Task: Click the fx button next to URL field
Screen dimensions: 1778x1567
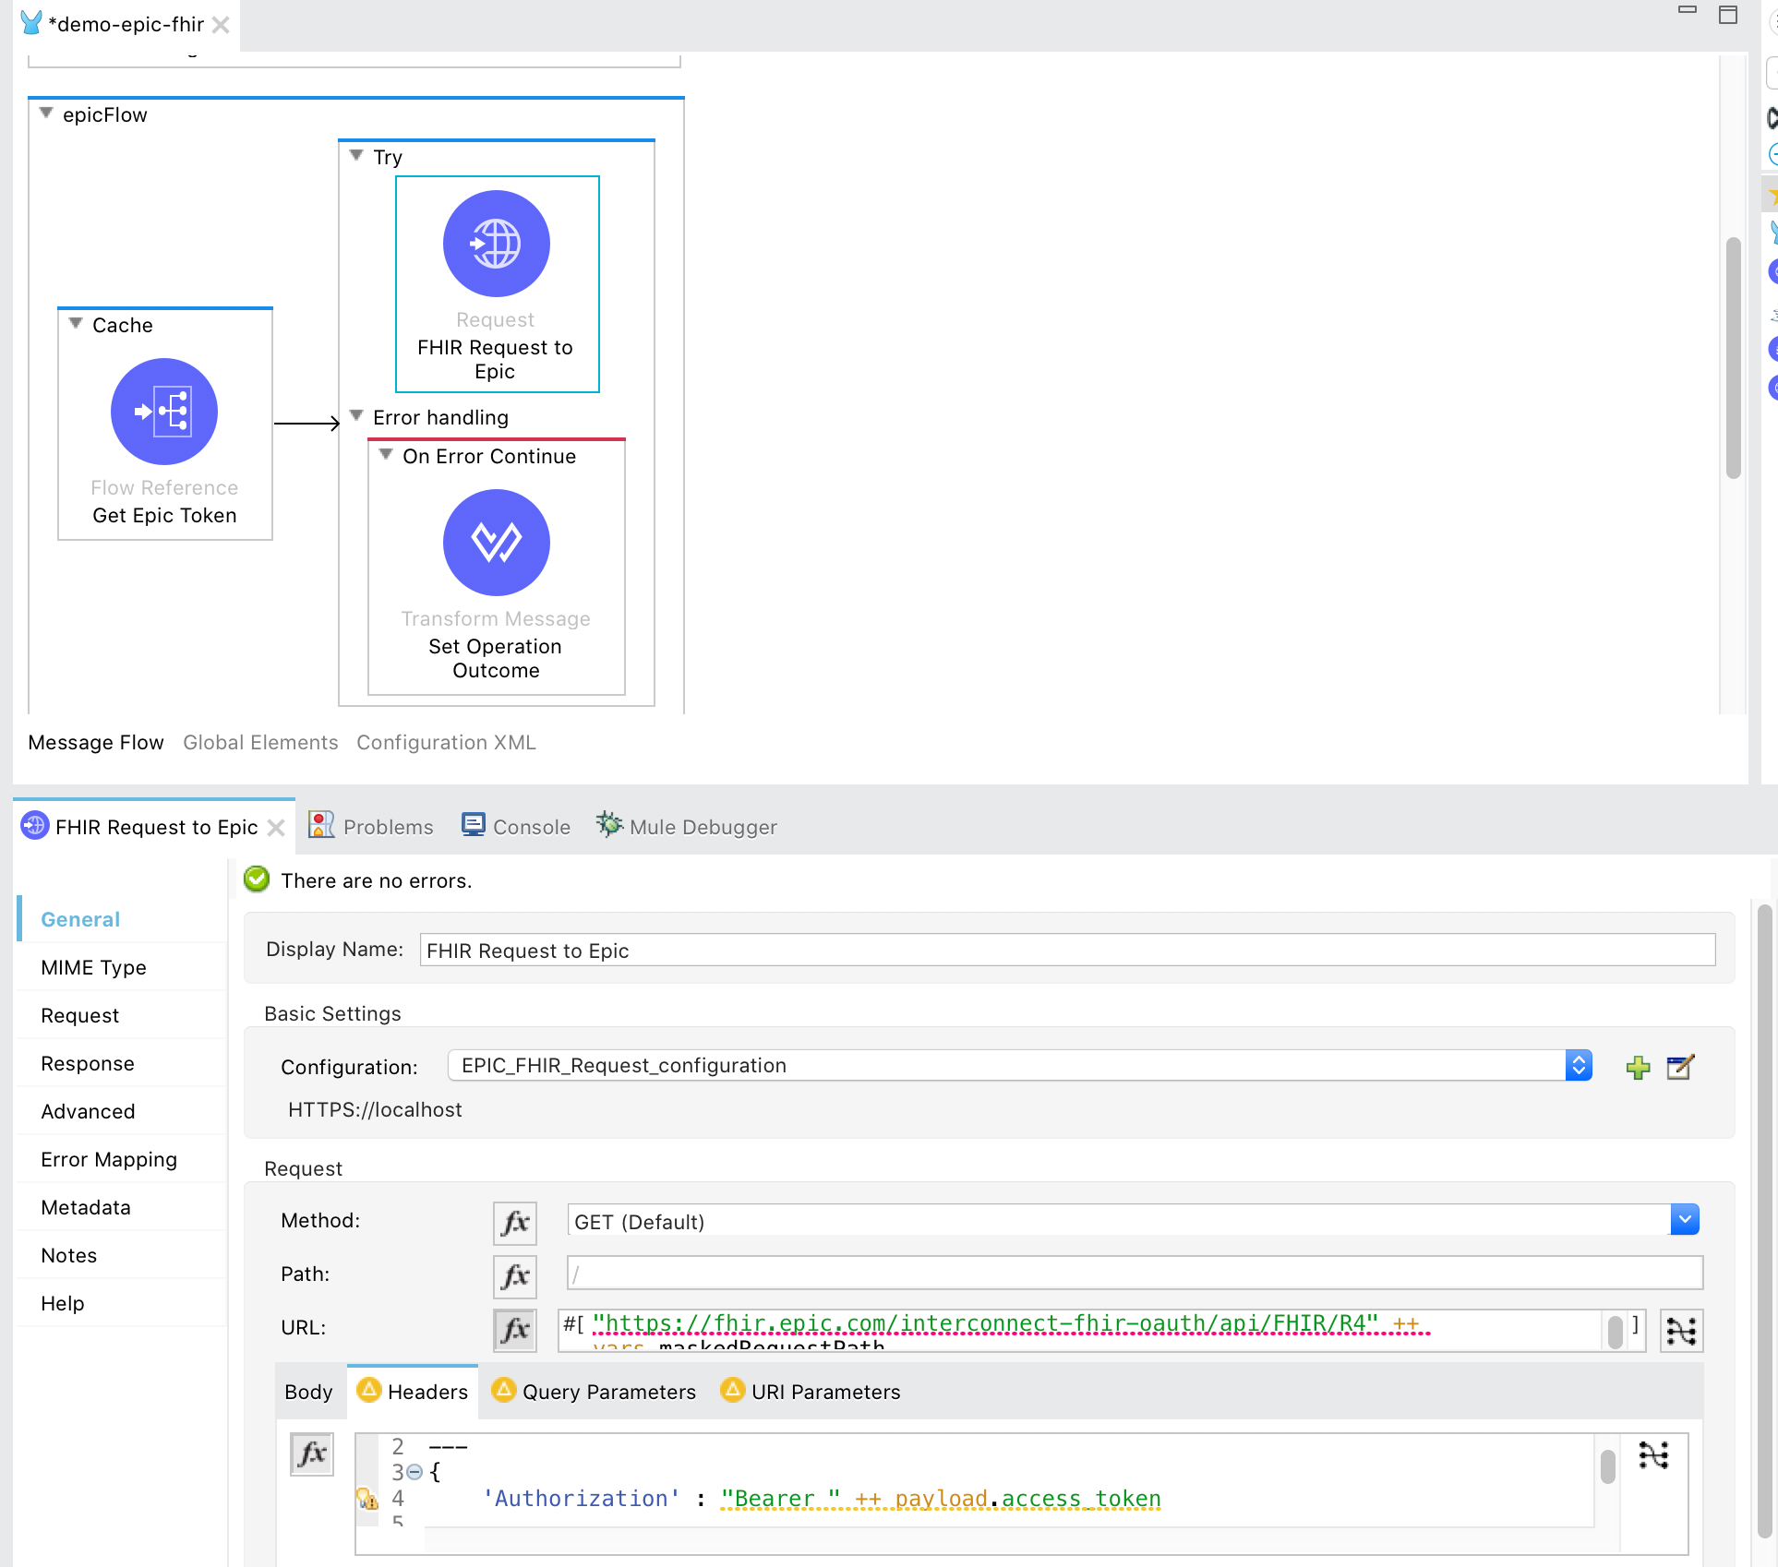Action: pos(516,1330)
